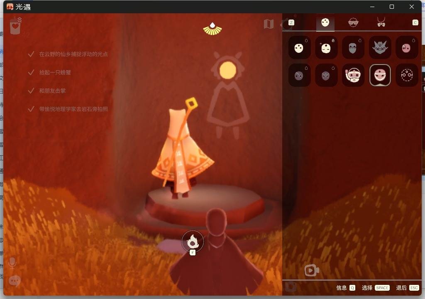
Task: Click the caped character on the pedestal
Action: click(x=183, y=149)
